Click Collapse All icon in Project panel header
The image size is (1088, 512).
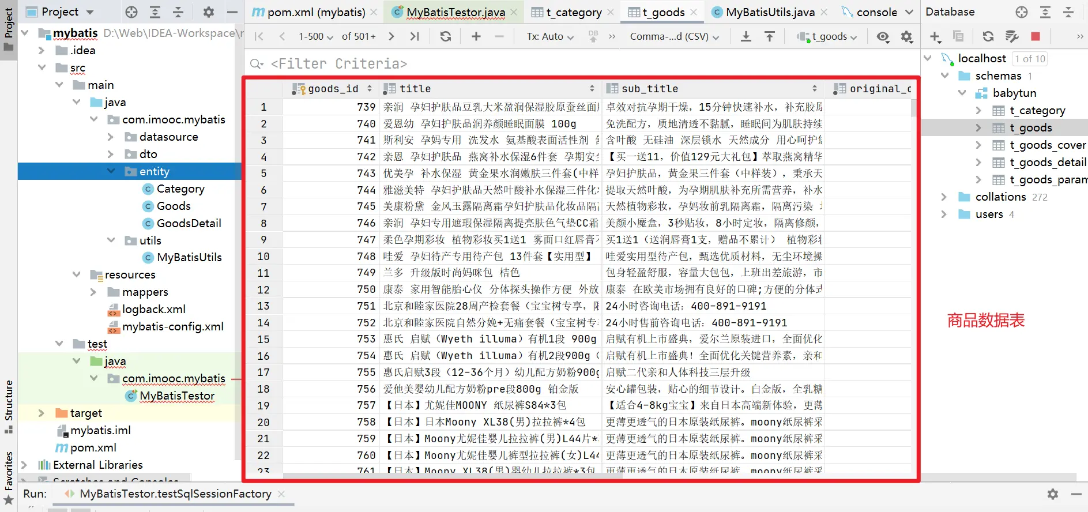click(178, 12)
